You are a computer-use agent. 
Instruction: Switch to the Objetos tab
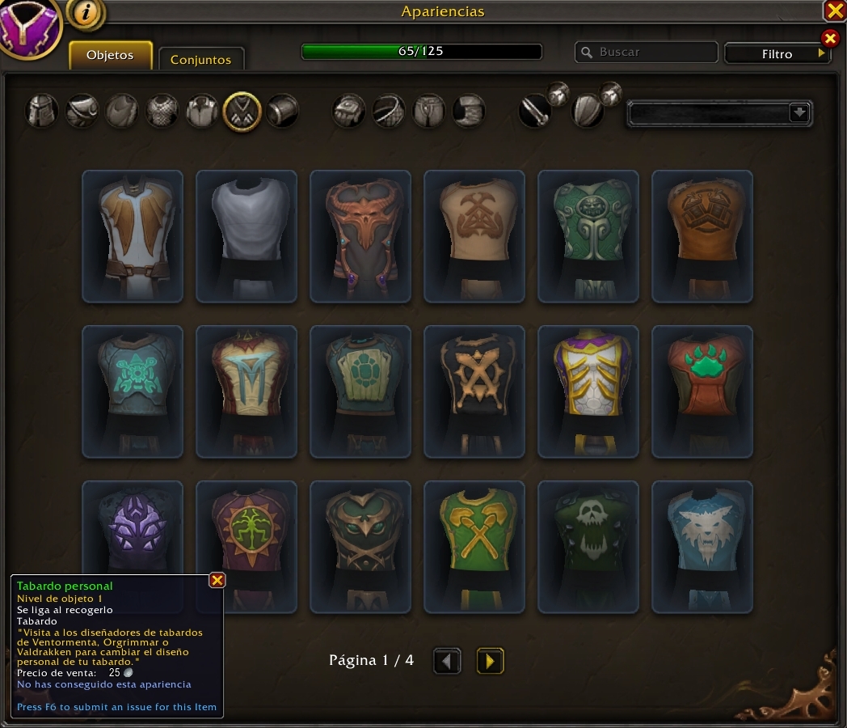[x=110, y=55]
